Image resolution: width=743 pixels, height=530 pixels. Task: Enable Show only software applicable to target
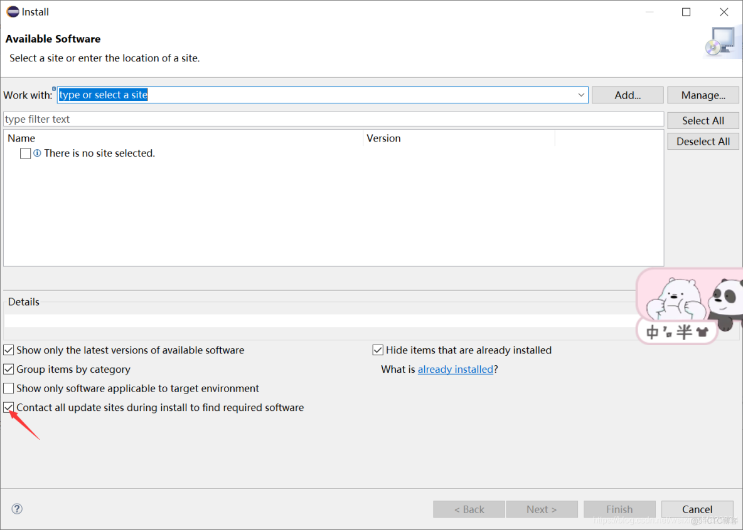pyautogui.click(x=9, y=388)
